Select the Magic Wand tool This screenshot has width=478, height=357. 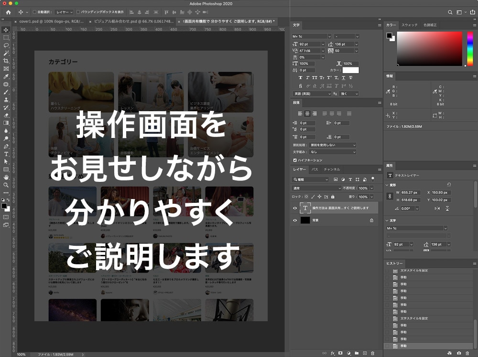pos(6,53)
